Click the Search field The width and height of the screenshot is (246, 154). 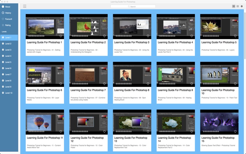(x=133, y=6)
